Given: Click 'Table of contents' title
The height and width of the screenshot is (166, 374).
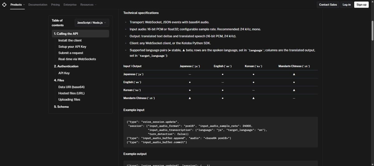Looking at the screenshot, I should click(x=58, y=23).
